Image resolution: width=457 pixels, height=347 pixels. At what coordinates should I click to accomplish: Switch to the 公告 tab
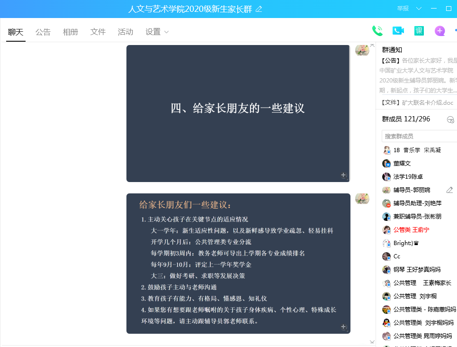43,32
